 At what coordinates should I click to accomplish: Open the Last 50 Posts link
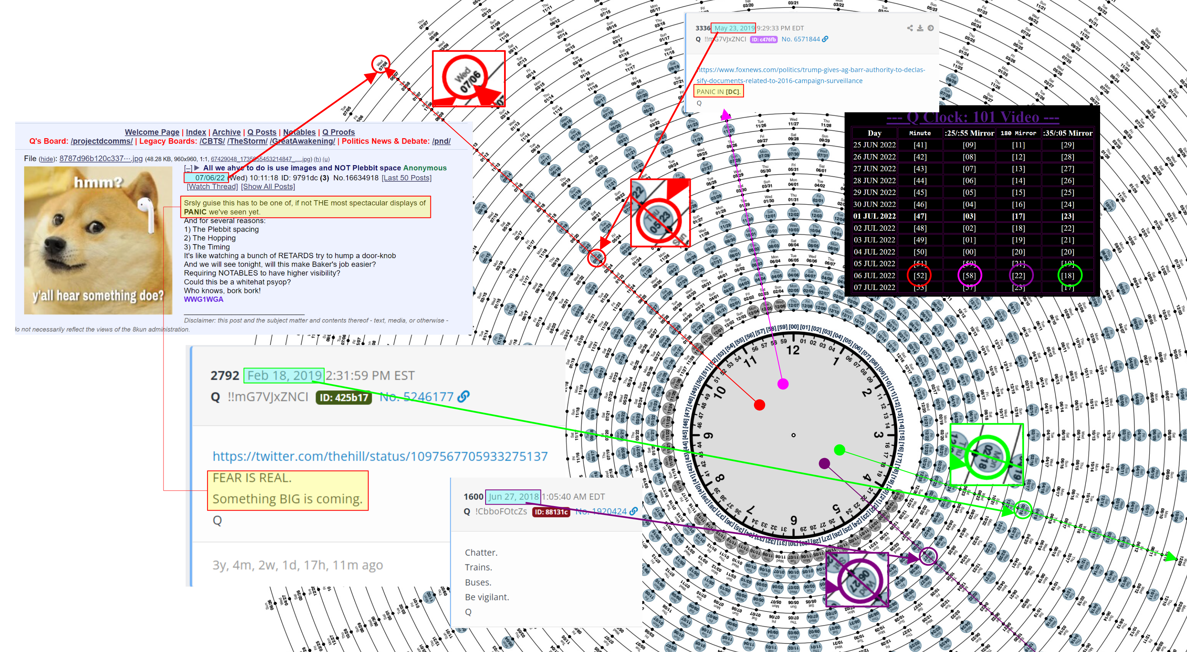pos(406,178)
